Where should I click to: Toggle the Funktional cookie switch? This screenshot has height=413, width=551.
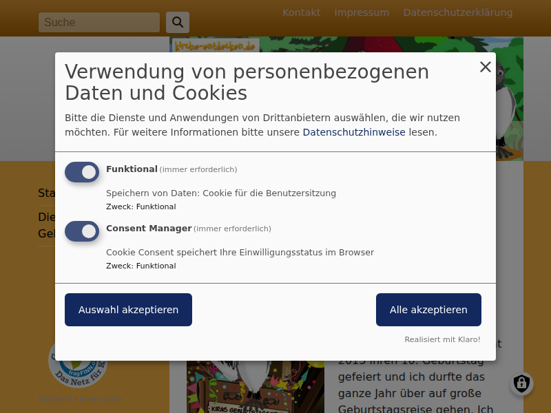tap(82, 172)
